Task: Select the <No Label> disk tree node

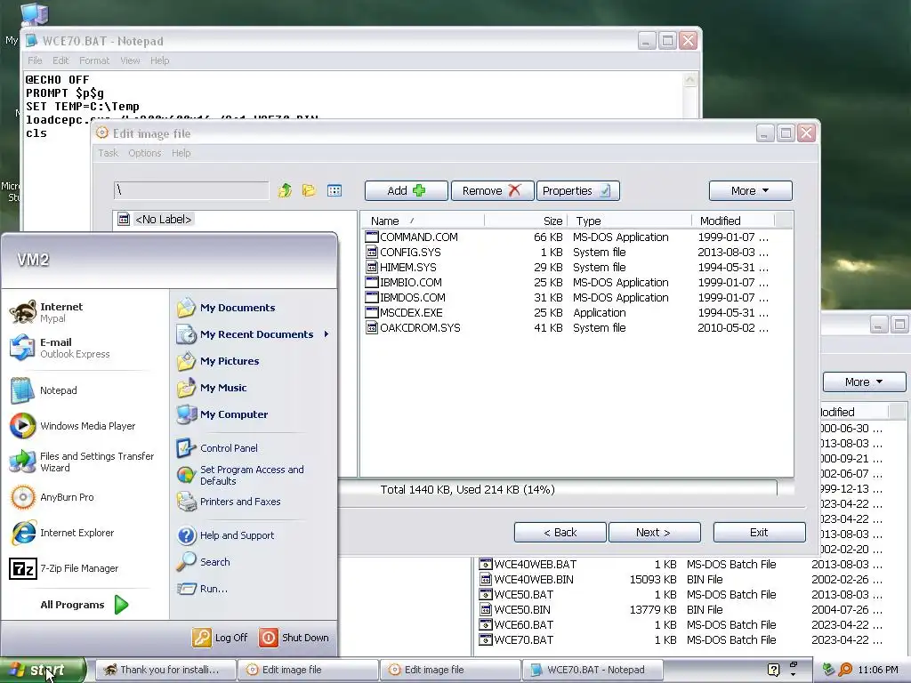Action: [x=164, y=219]
